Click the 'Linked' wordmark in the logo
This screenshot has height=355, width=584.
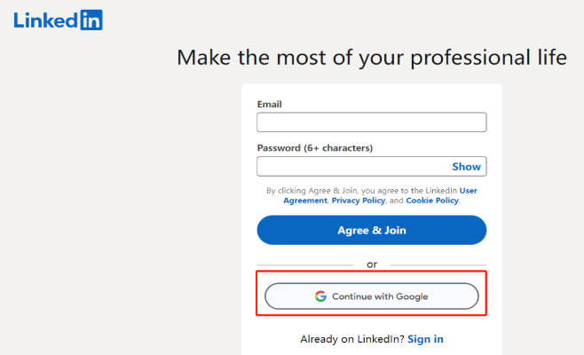(46, 20)
